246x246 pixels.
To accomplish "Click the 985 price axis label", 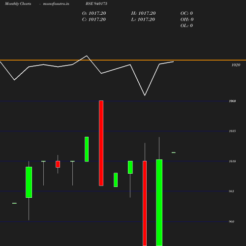I will coord(231,191).
